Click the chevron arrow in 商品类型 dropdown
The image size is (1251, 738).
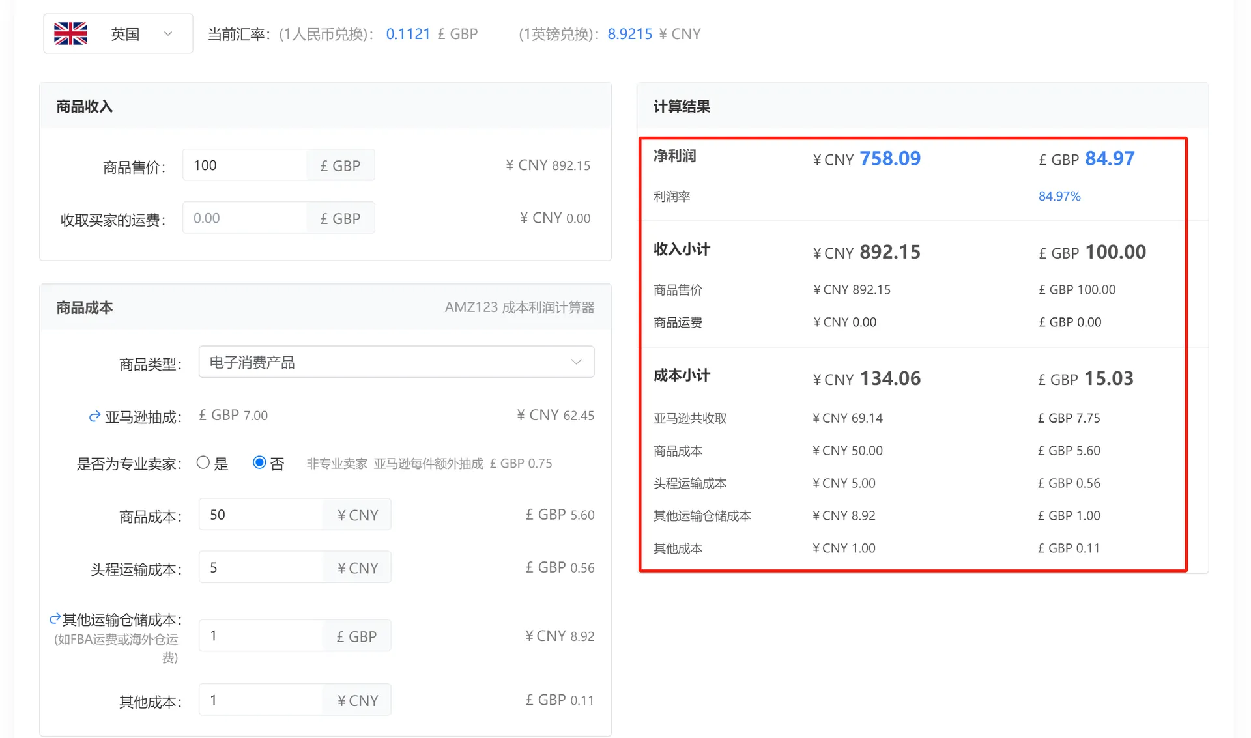[x=576, y=362]
